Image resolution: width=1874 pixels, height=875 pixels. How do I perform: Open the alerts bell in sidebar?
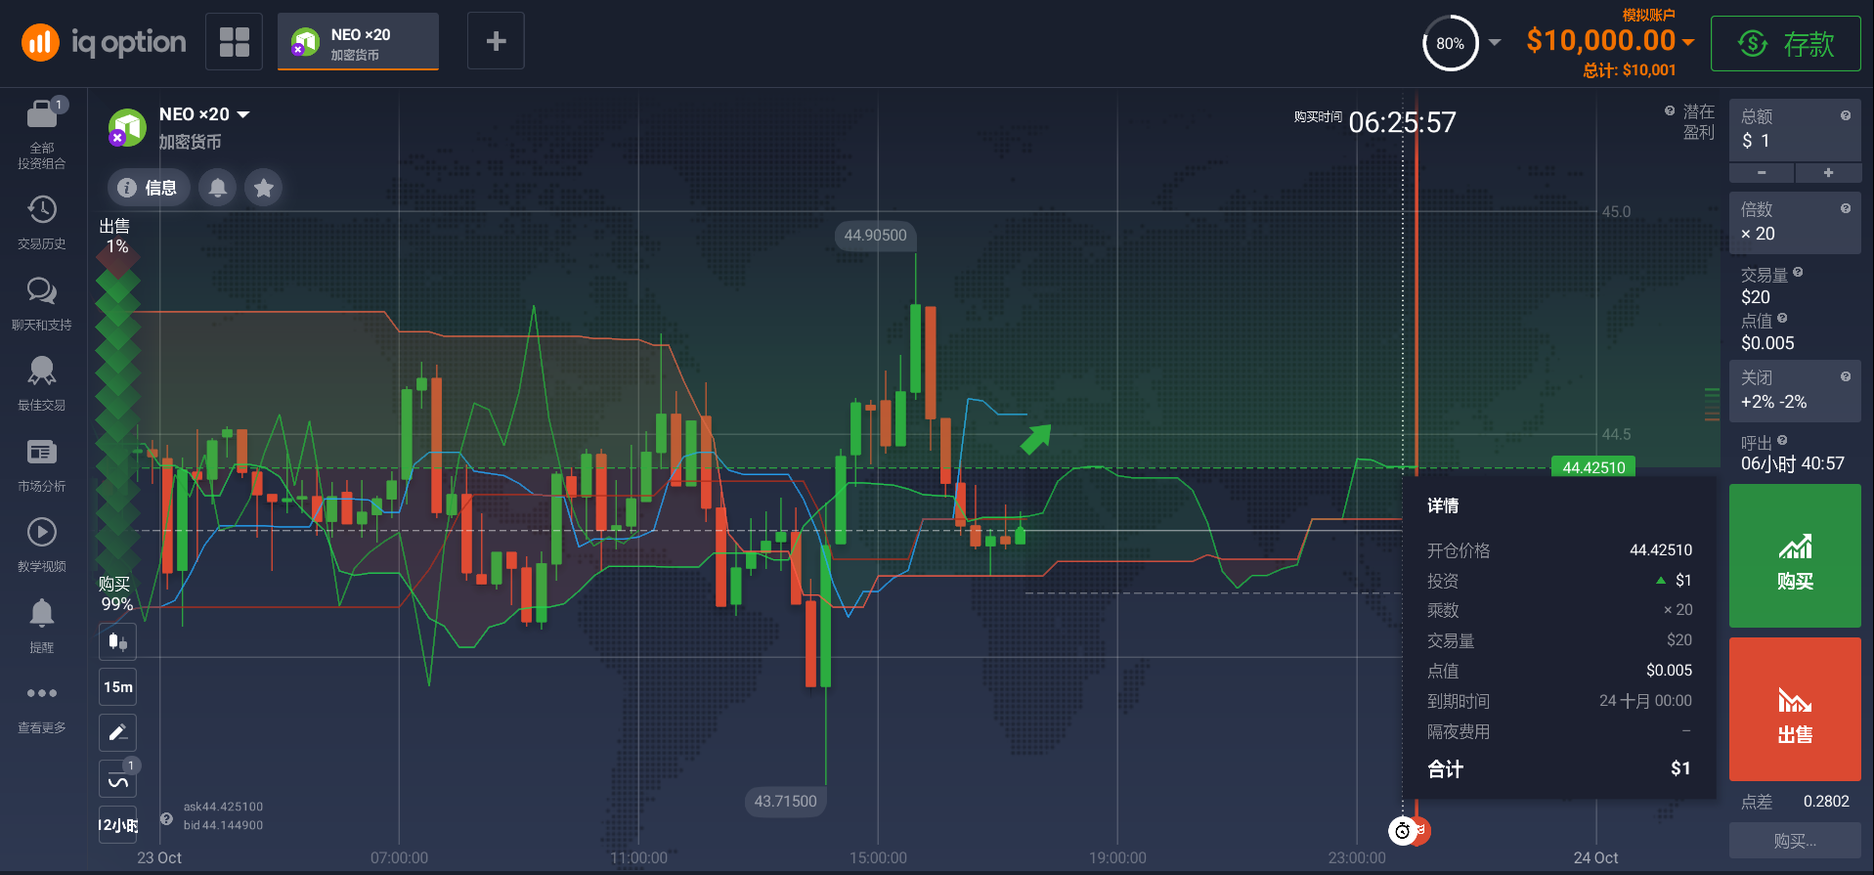click(x=42, y=626)
